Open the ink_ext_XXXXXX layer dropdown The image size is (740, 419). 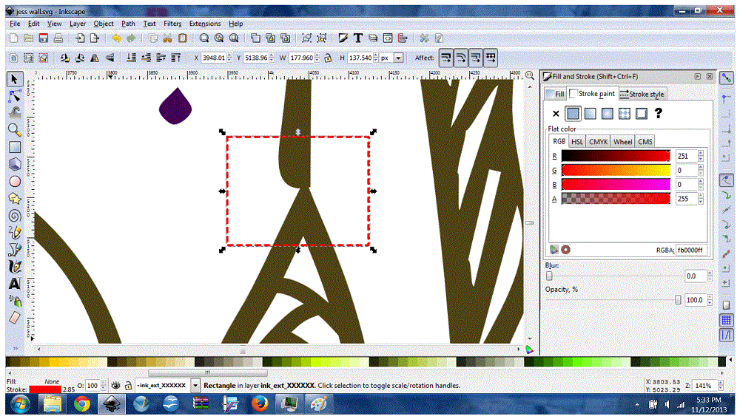(x=195, y=386)
